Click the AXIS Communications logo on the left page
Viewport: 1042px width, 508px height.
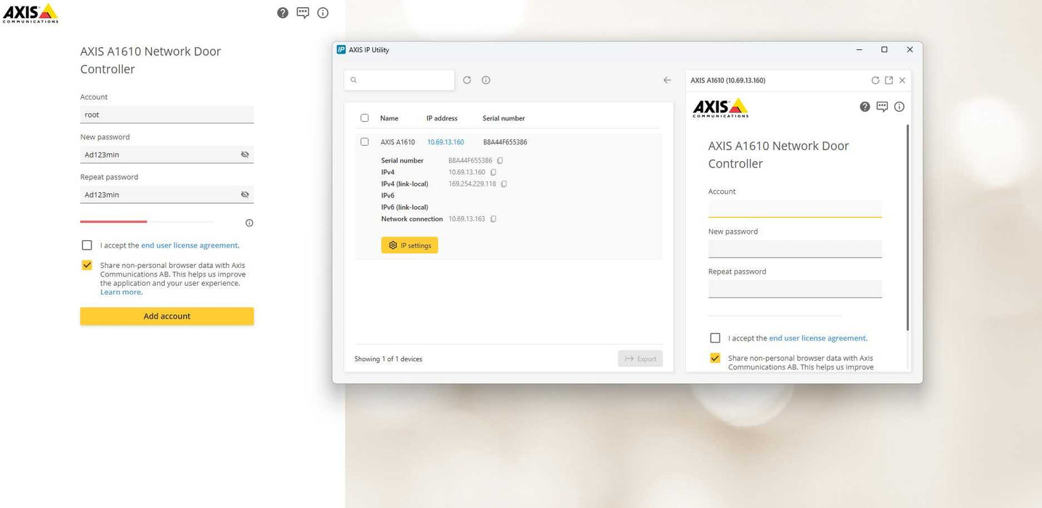tap(31, 13)
